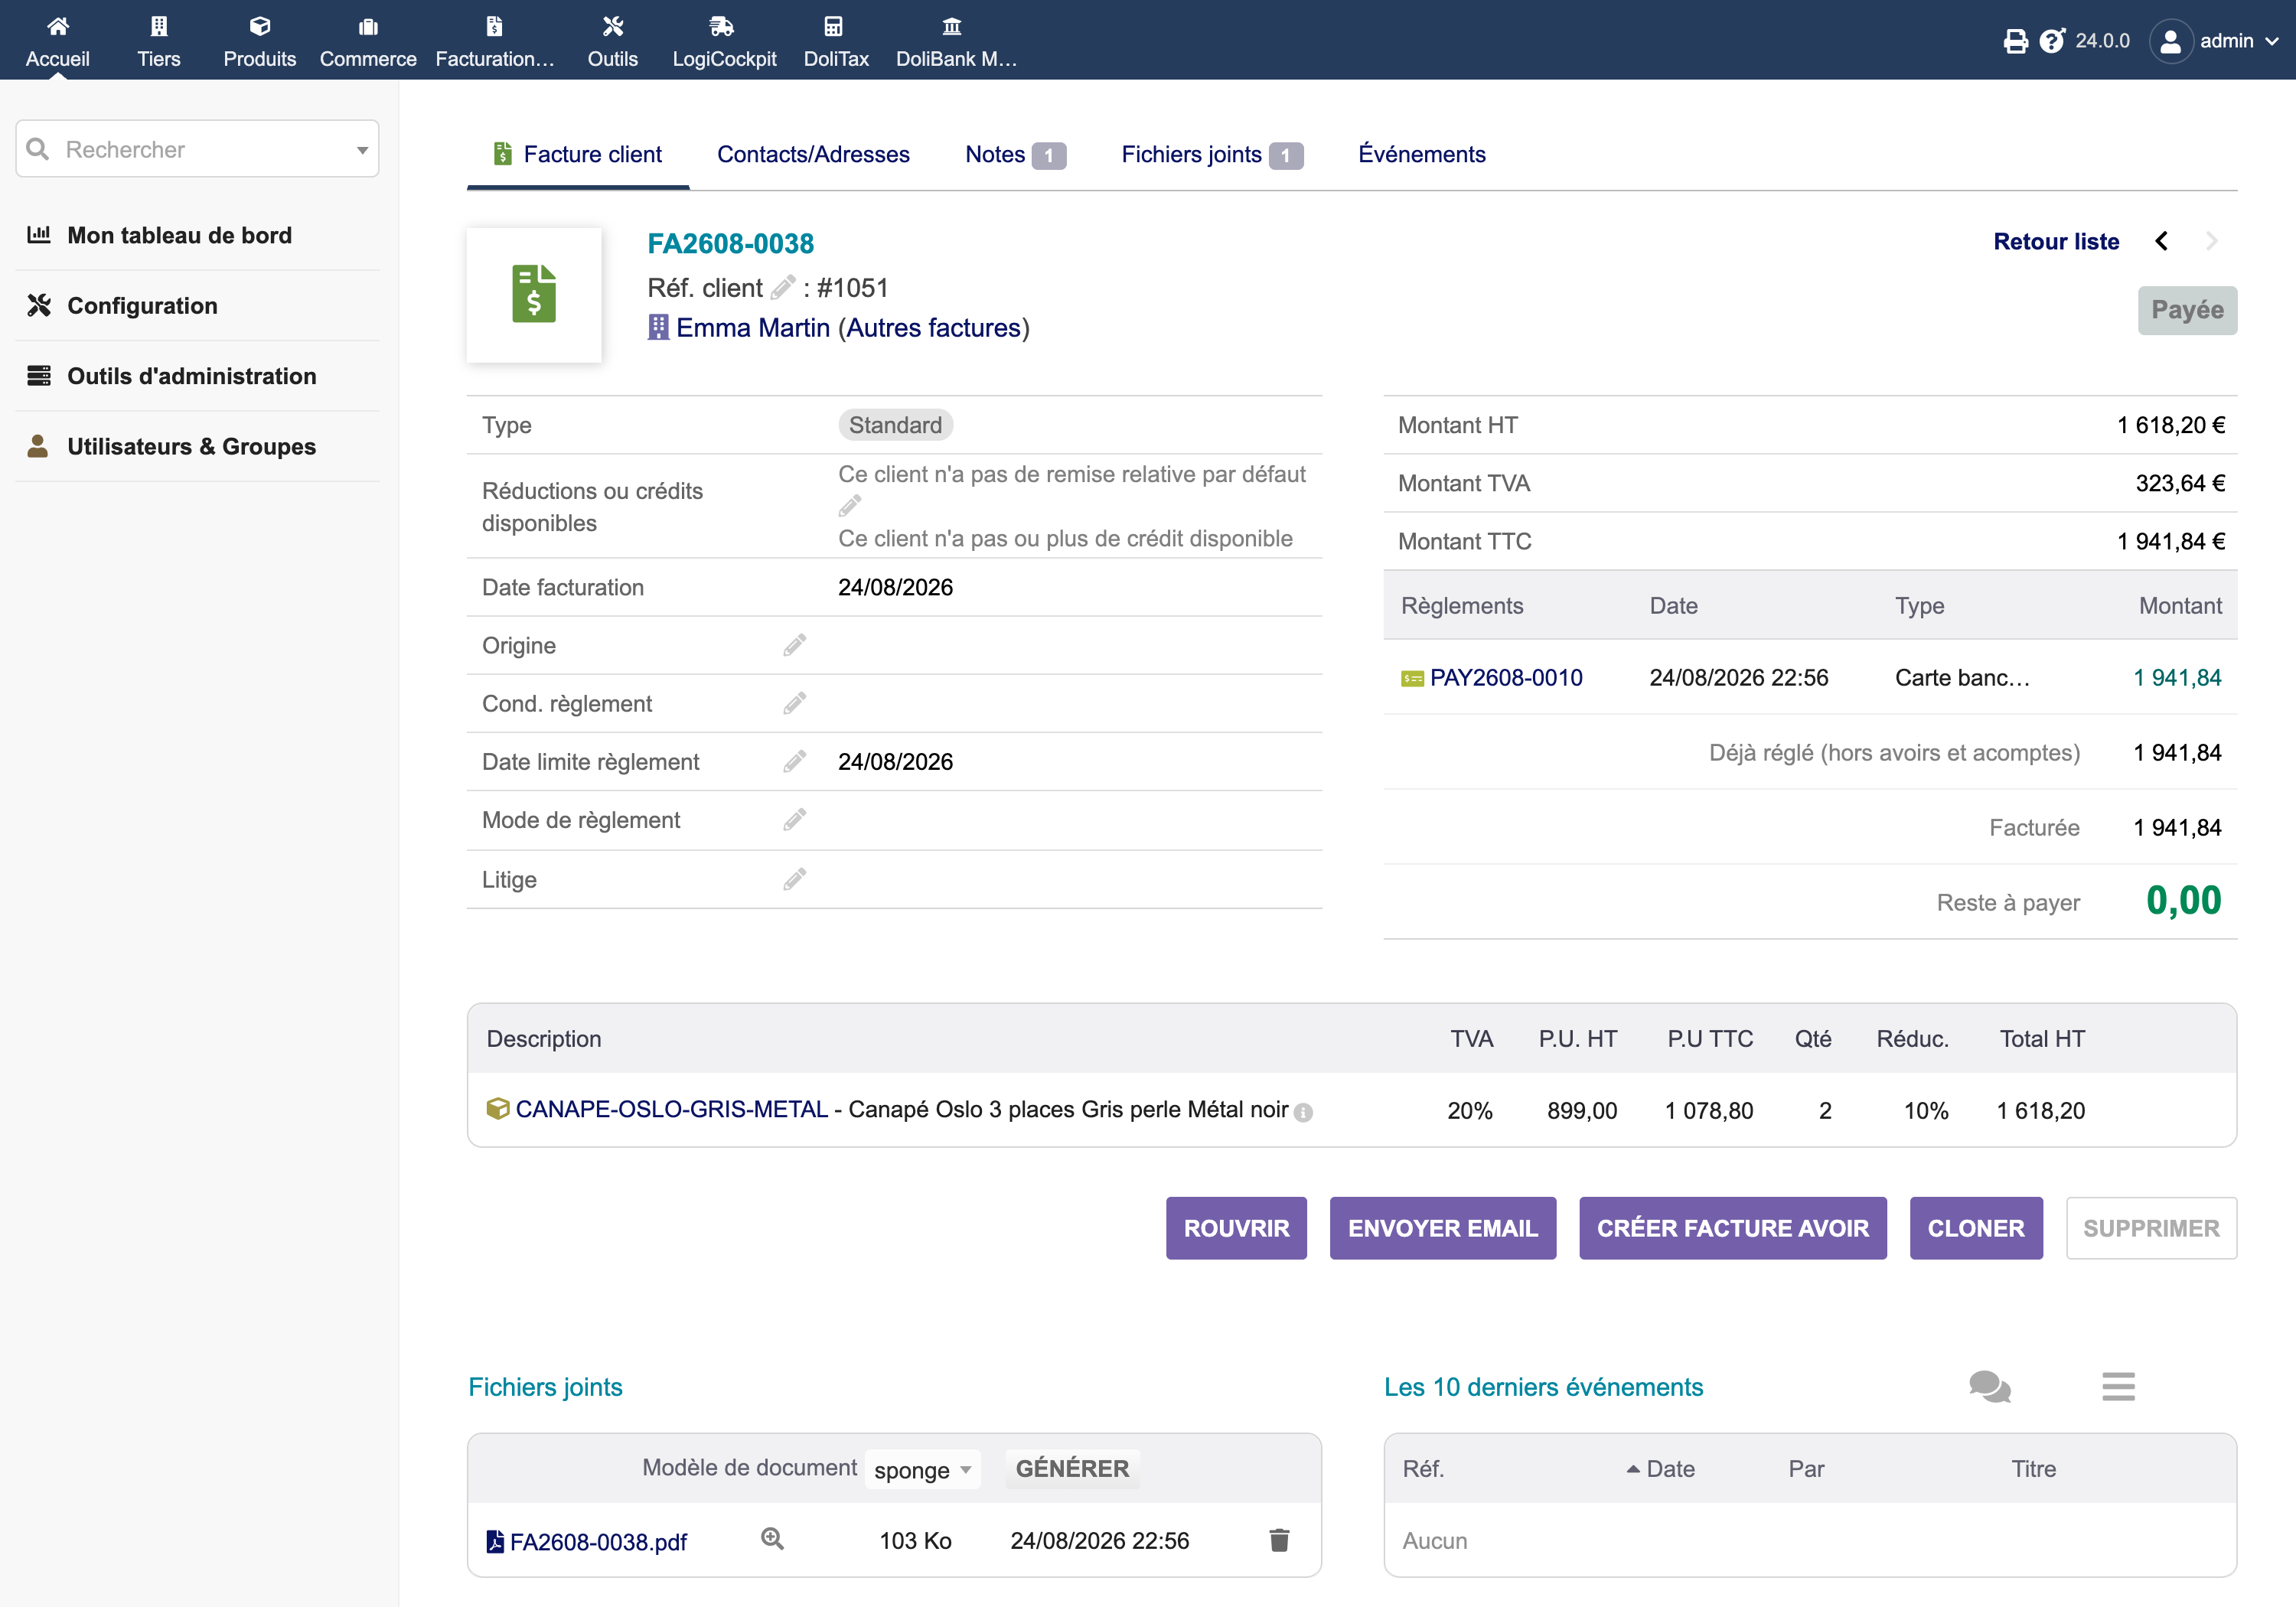
Task: Click the SUPPRIMER button
Action: click(x=2151, y=1228)
